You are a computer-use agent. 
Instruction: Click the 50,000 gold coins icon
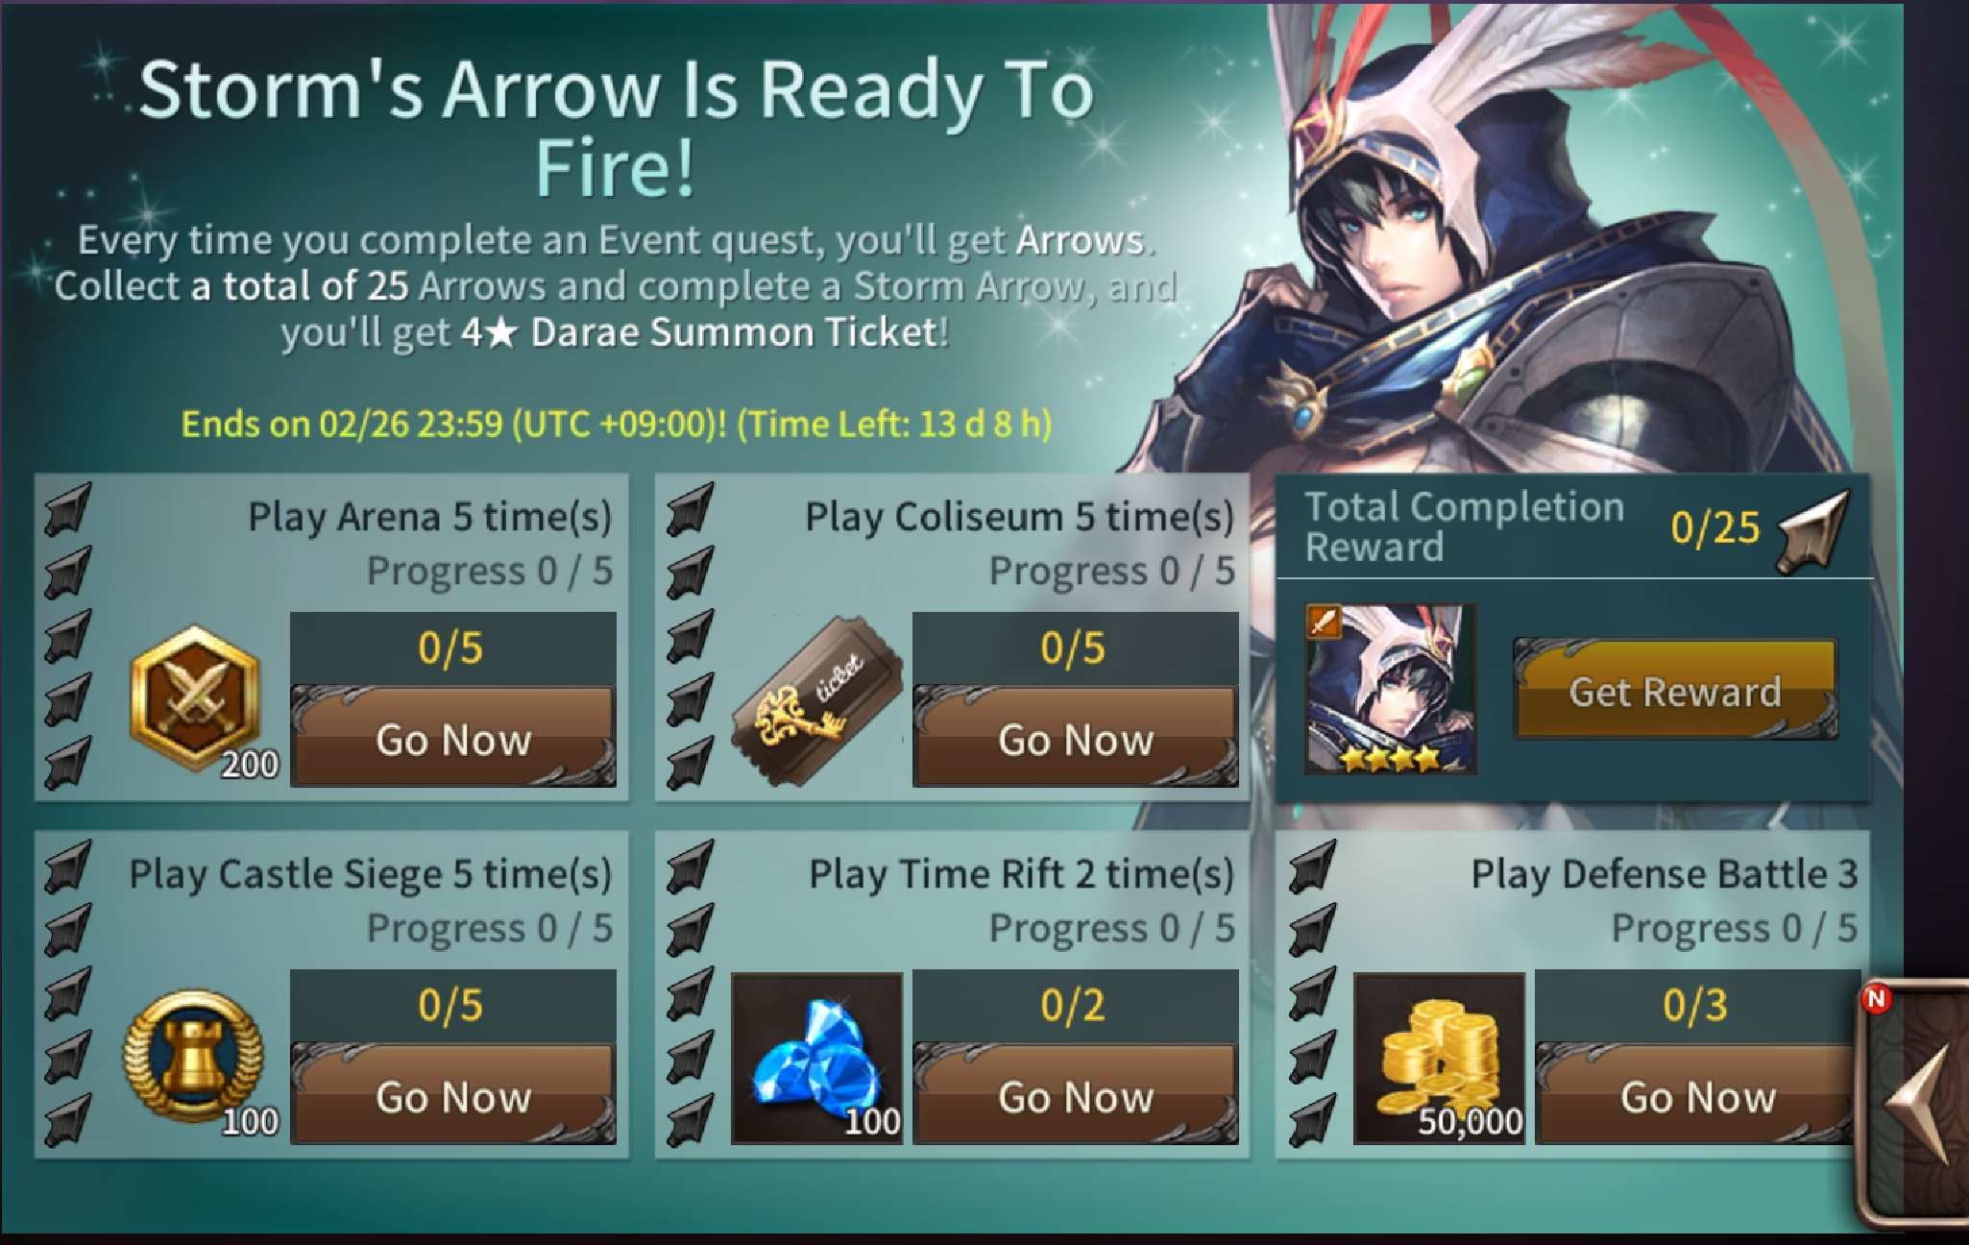1439,1058
